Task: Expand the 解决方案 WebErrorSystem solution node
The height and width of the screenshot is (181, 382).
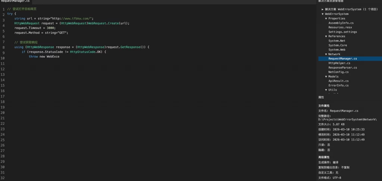Action: tap(323, 9)
